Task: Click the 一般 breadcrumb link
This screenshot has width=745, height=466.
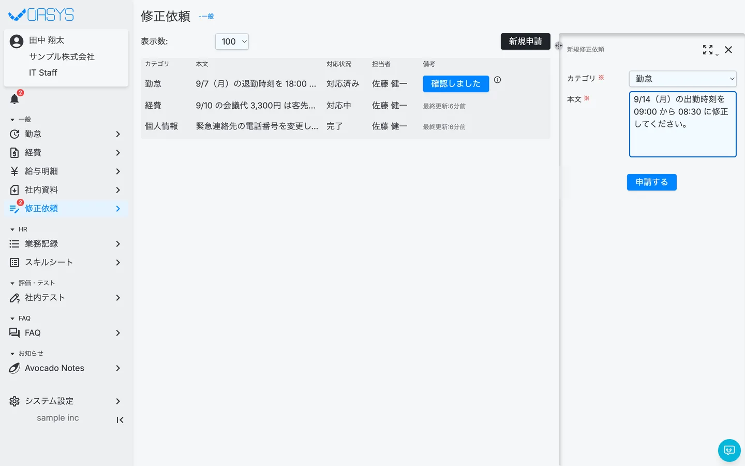Action: pyautogui.click(x=206, y=17)
